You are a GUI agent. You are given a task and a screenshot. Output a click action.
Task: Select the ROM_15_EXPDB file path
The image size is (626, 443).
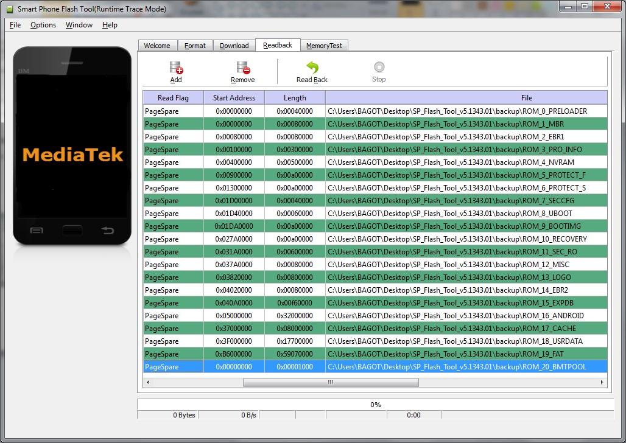pyautogui.click(x=451, y=302)
